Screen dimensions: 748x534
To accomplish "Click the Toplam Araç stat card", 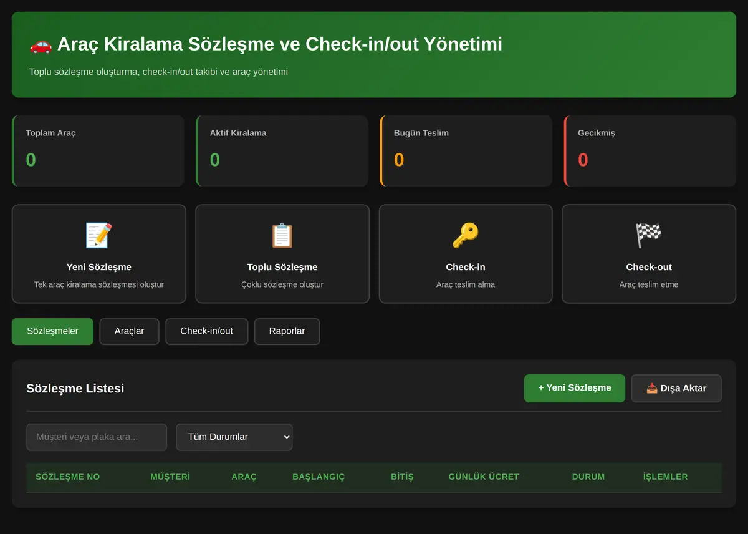I will [x=98, y=151].
